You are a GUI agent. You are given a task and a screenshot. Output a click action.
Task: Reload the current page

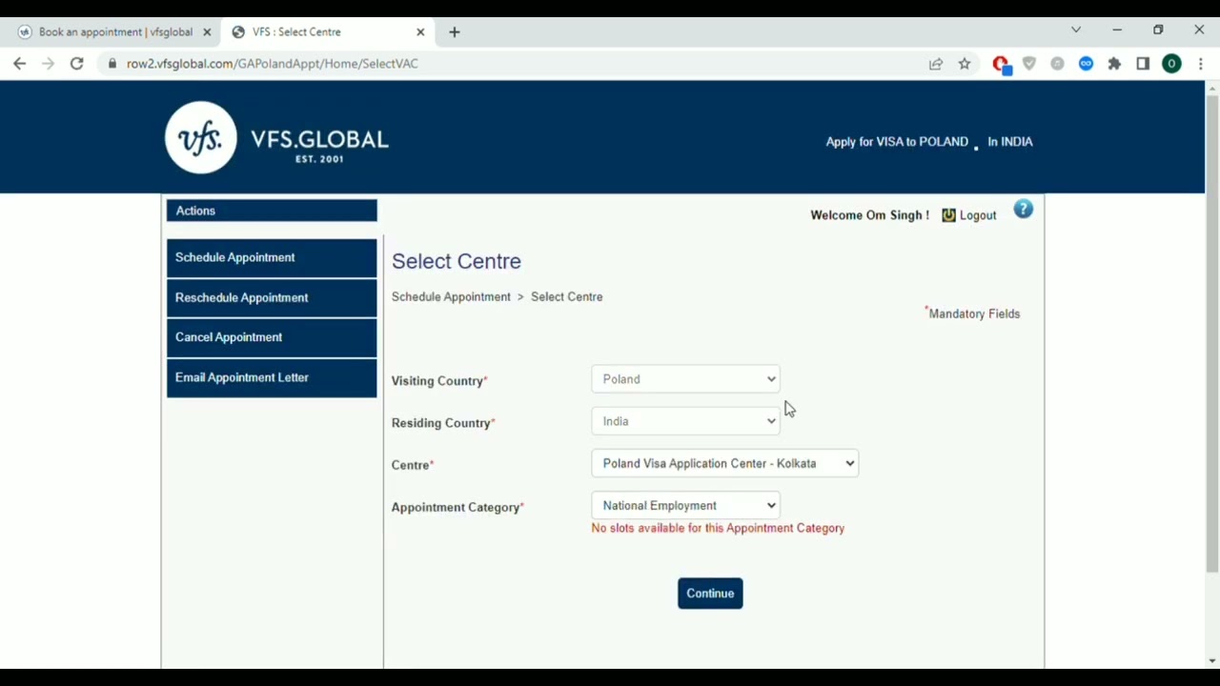(x=77, y=64)
